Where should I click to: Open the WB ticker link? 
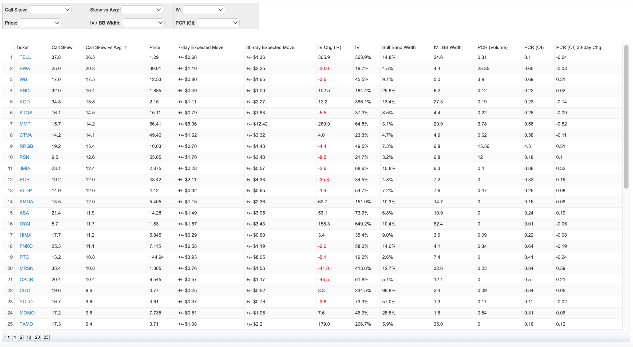23,79
